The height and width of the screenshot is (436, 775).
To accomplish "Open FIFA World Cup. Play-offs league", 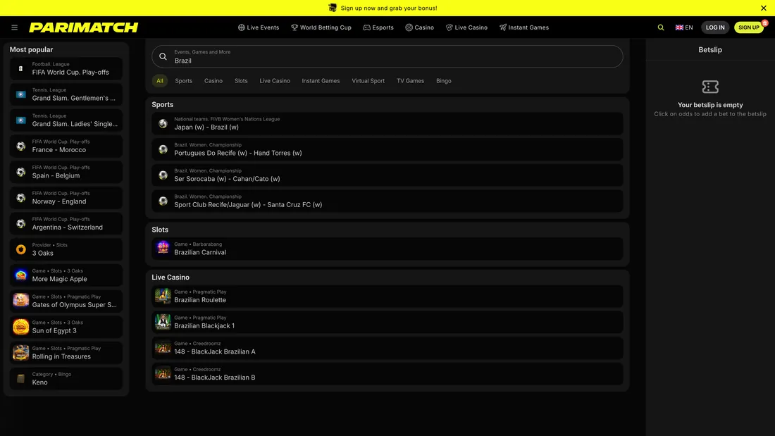I will (x=66, y=69).
